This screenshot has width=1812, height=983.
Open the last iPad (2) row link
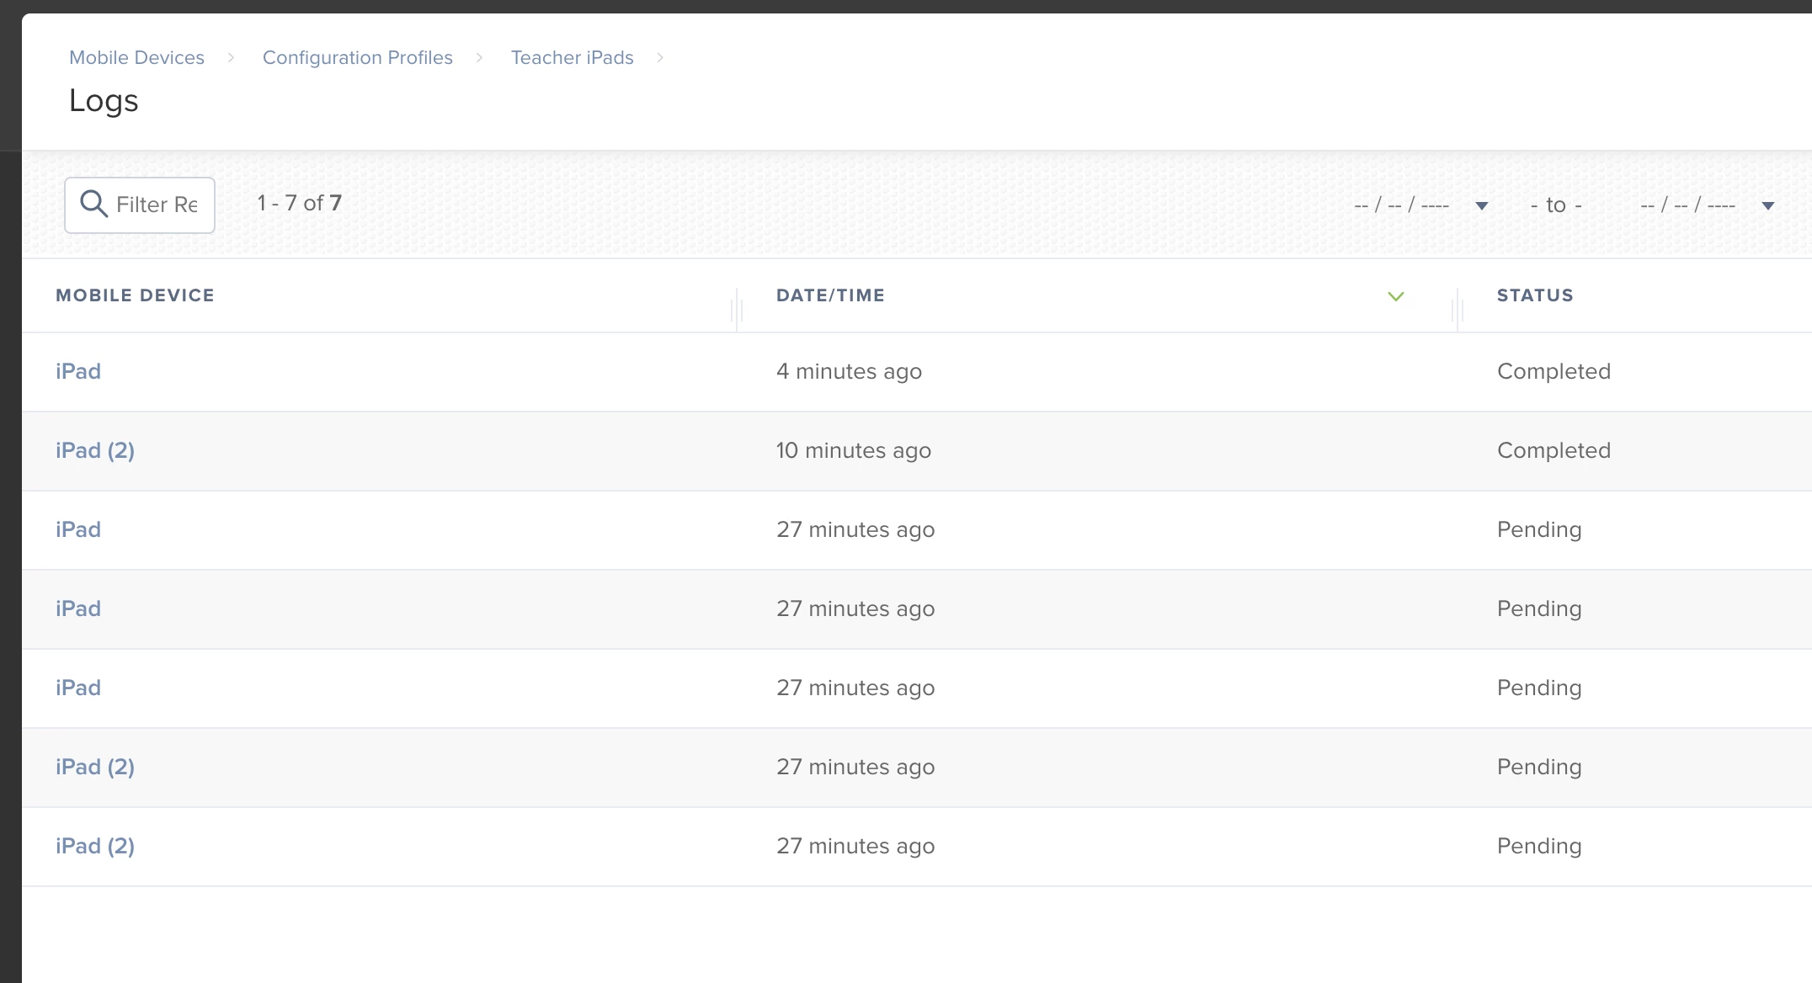pyautogui.click(x=94, y=846)
